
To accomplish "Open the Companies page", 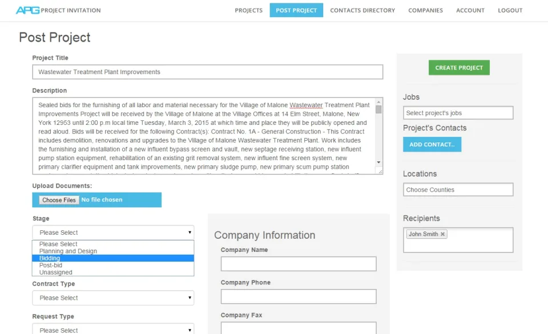I will 425,10.
